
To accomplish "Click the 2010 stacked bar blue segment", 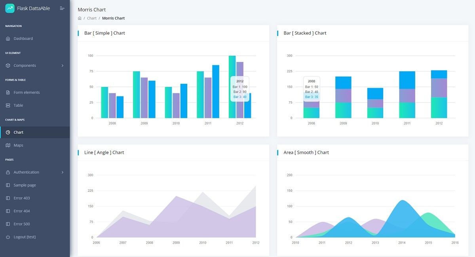I will coord(375,94).
